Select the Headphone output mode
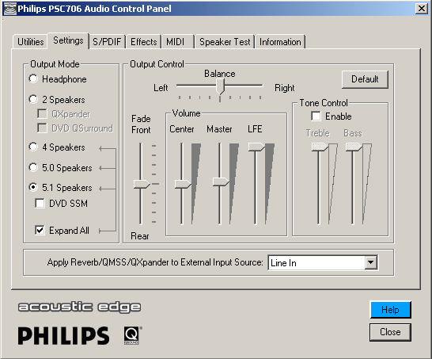 coord(33,79)
